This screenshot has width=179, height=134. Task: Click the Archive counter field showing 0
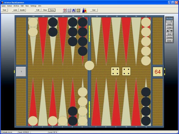coord(170,22)
